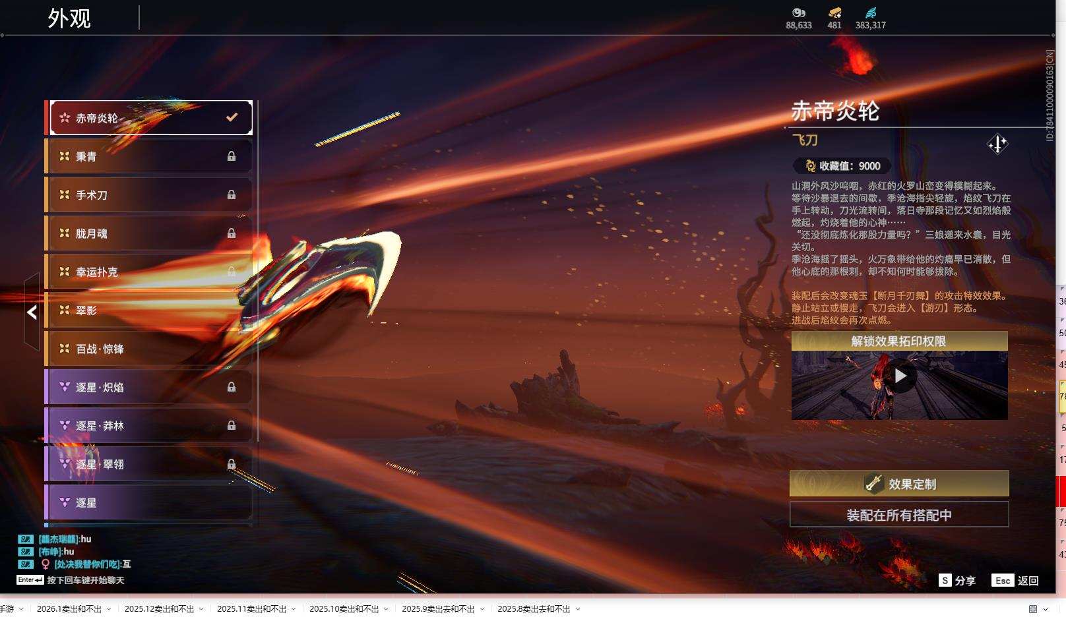
Task: Switch to the 2025.8卖出去和不出 sheet tab
Action: (x=534, y=609)
